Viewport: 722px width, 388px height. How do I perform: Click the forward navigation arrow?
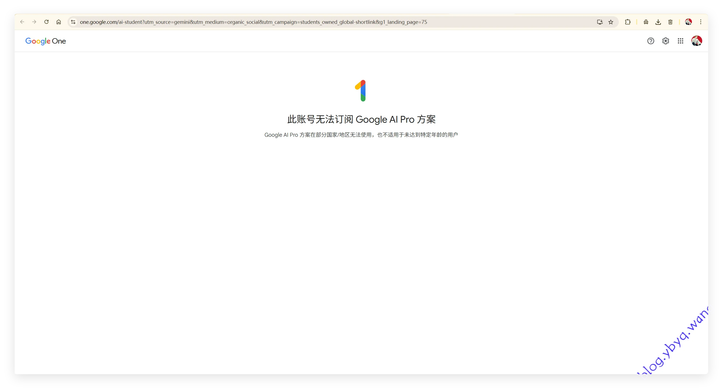coord(34,22)
